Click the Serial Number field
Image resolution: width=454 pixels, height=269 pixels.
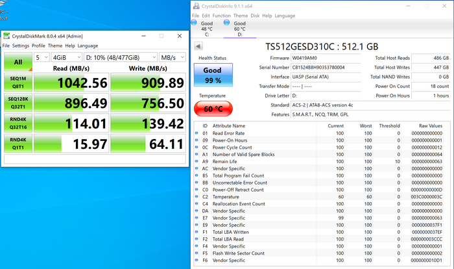(326, 68)
